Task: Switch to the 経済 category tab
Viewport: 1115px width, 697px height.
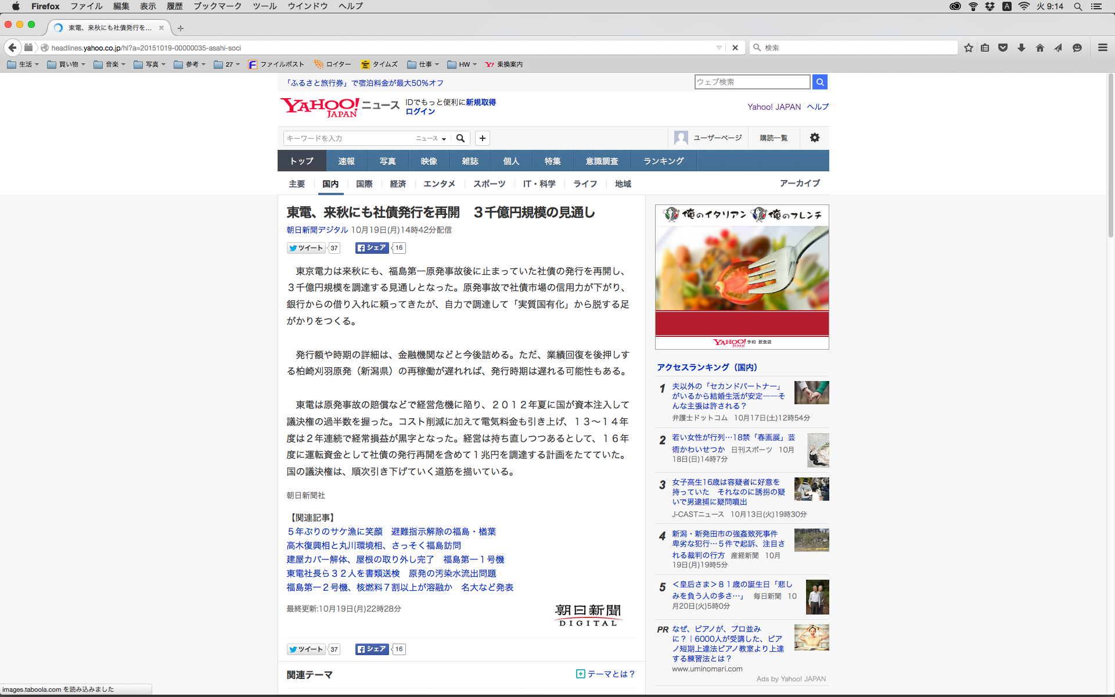Action: [398, 184]
